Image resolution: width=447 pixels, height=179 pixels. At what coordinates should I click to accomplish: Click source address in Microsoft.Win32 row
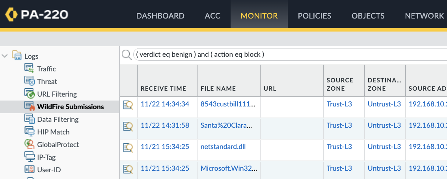(x=428, y=168)
